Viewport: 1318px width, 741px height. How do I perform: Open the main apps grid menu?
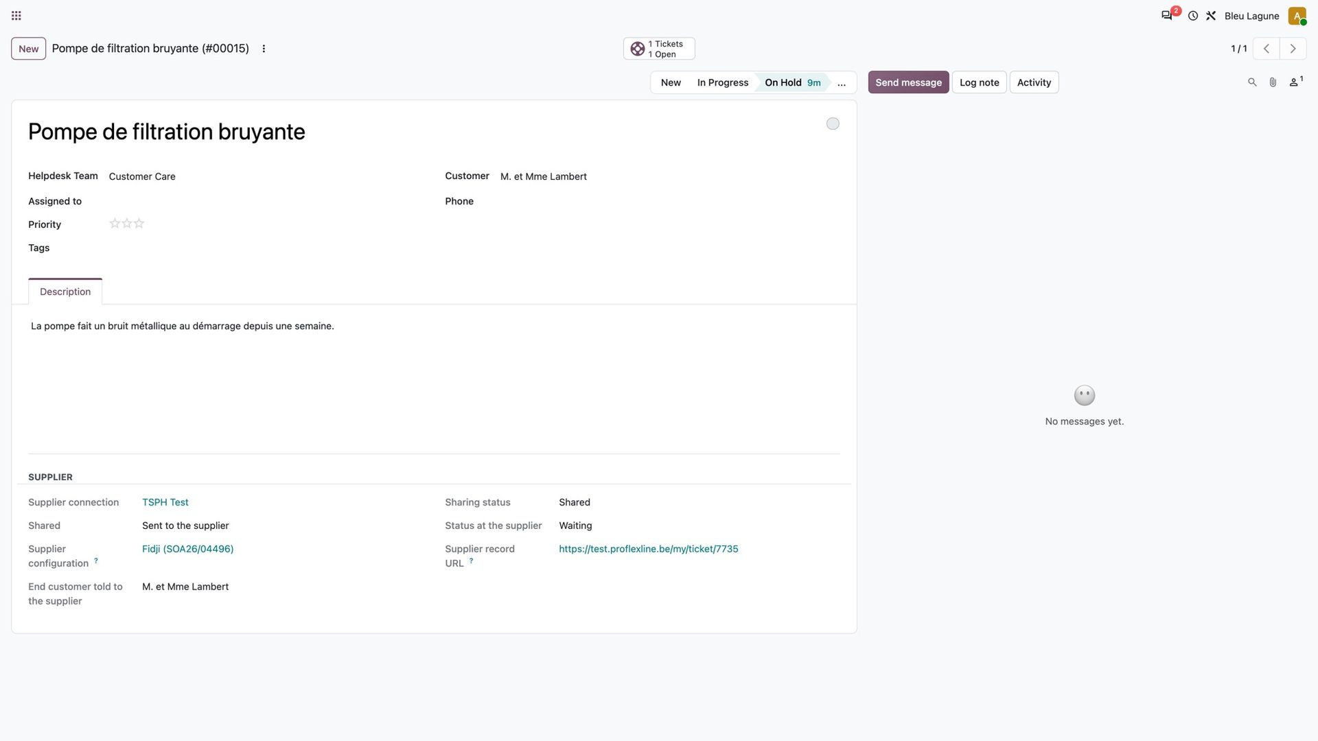16,16
